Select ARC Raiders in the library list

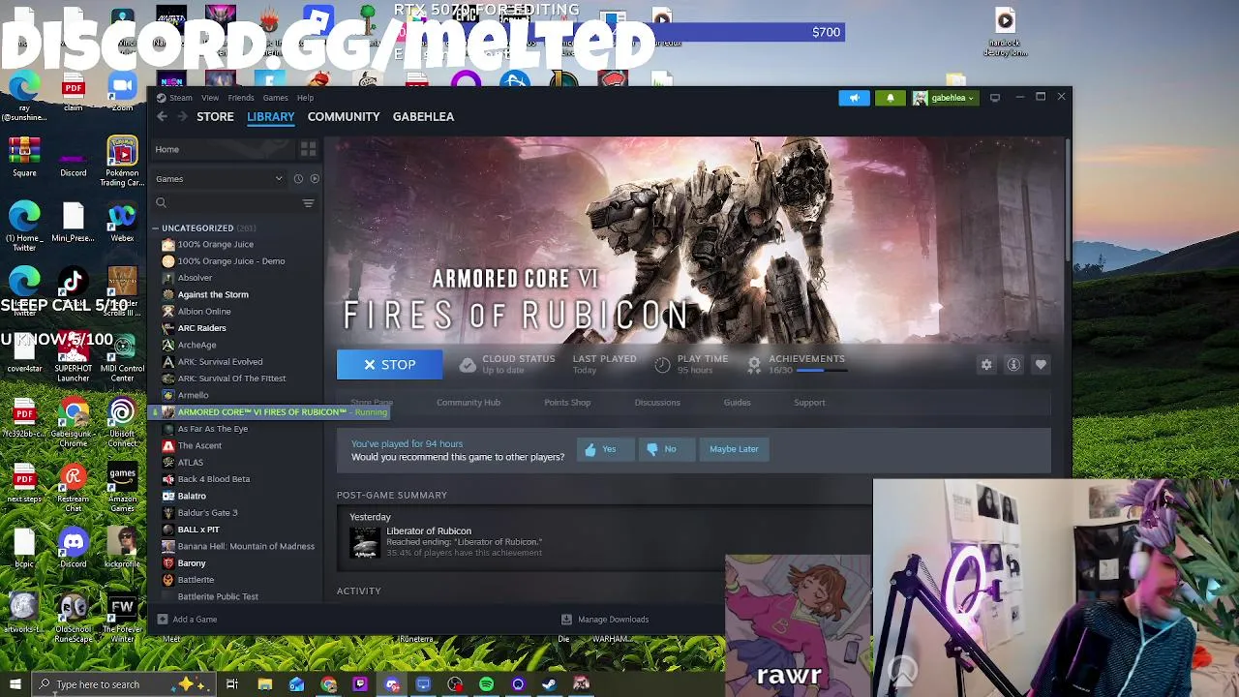point(201,328)
